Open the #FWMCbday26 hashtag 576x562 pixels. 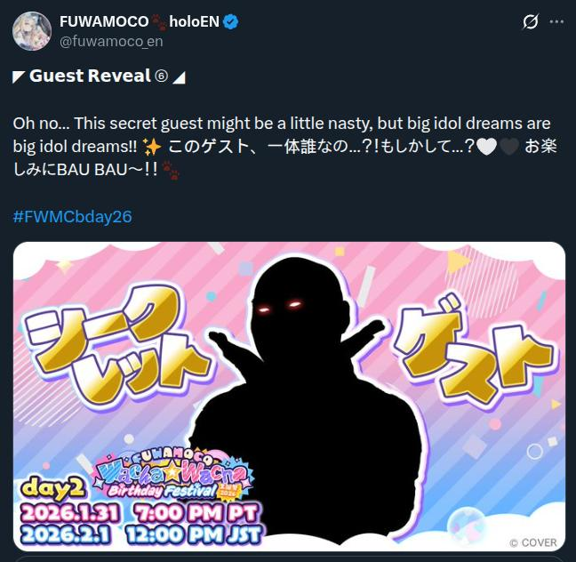(72, 216)
